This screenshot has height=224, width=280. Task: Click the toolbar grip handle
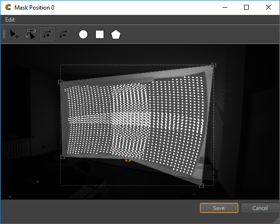(x=4, y=34)
